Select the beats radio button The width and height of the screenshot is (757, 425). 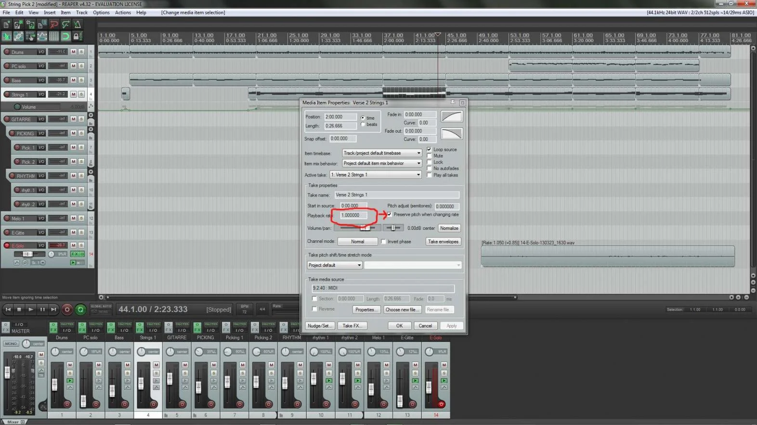pyautogui.click(x=363, y=125)
